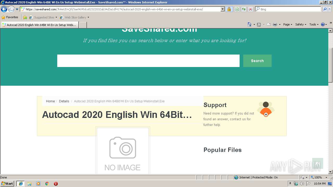Open the Safety menu

(301, 24)
